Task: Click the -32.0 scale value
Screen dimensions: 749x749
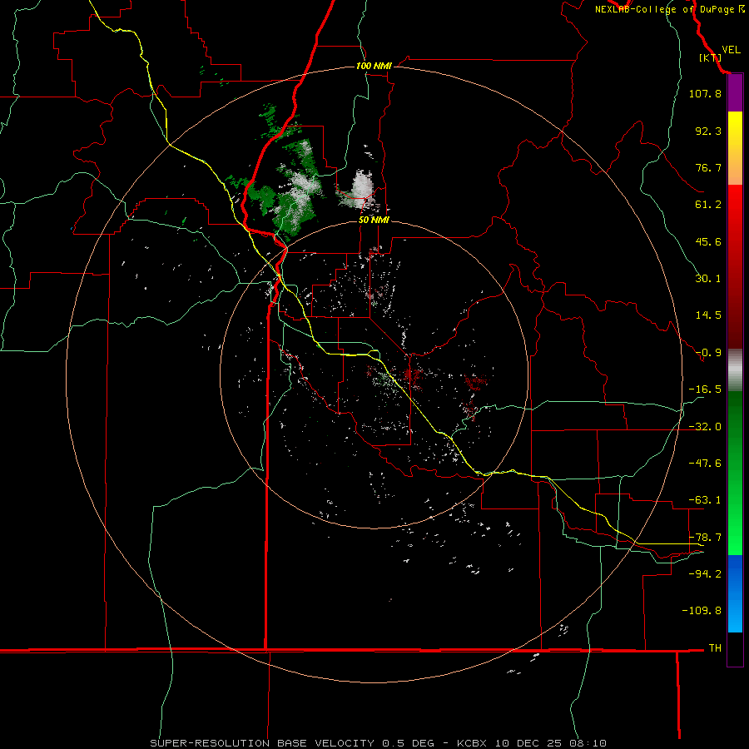Action: 705,427
